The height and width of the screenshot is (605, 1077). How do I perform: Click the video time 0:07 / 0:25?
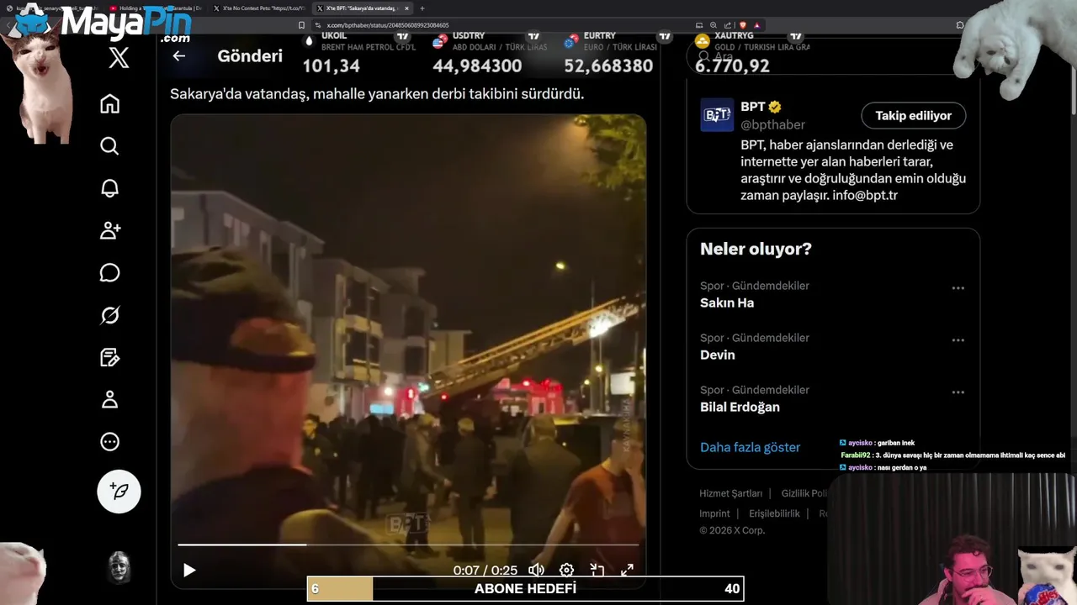(x=485, y=571)
